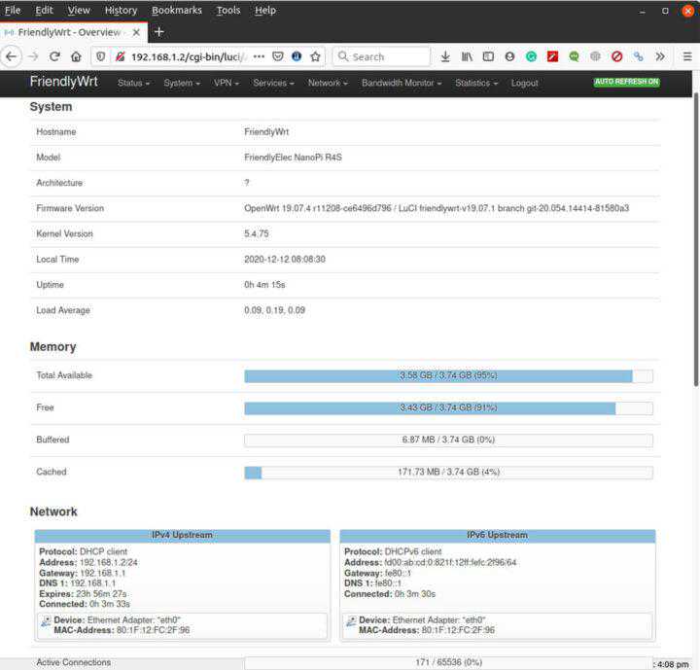Show more toolbar items with the overflow chevron
This screenshot has width=700, height=670.
(x=660, y=56)
